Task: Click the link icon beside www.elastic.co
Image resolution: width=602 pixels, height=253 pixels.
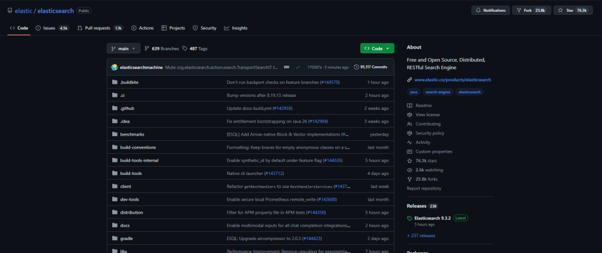Action: click(410, 80)
